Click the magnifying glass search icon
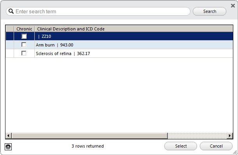Image resolution: width=238 pixels, height=155 pixels. tap(11, 11)
